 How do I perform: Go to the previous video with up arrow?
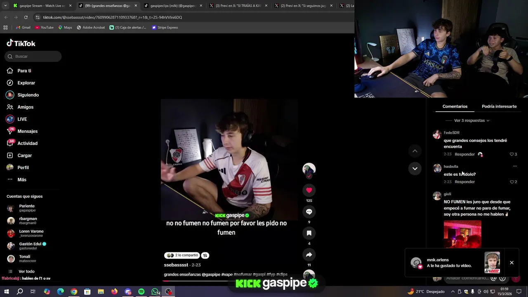click(x=415, y=151)
